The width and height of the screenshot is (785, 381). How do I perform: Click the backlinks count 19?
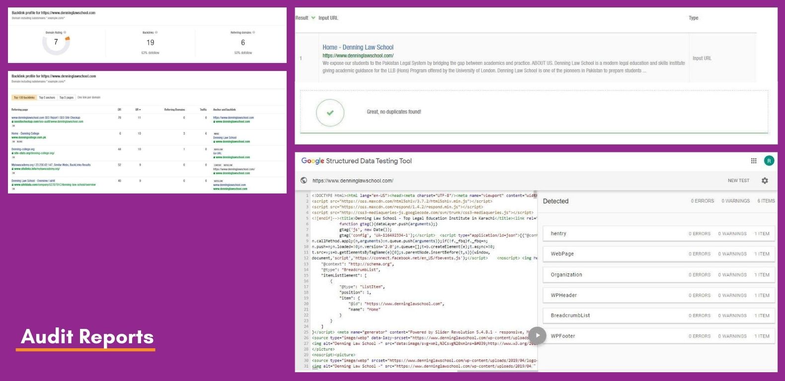(151, 43)
